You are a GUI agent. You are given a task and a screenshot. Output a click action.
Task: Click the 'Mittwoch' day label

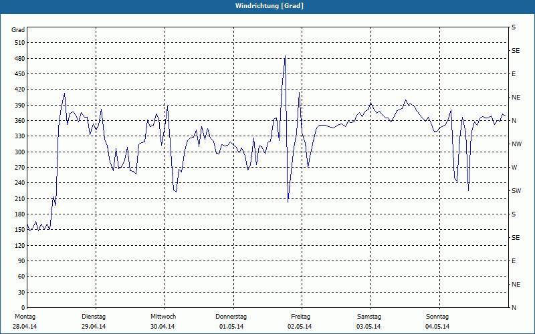pyautogui.click(x=163, y=317)
